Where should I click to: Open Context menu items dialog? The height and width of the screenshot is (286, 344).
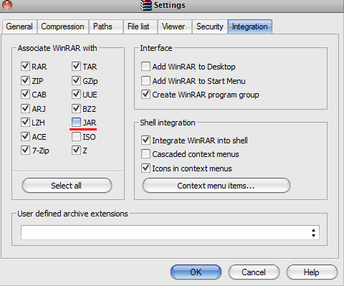click(x=216, y=186)
